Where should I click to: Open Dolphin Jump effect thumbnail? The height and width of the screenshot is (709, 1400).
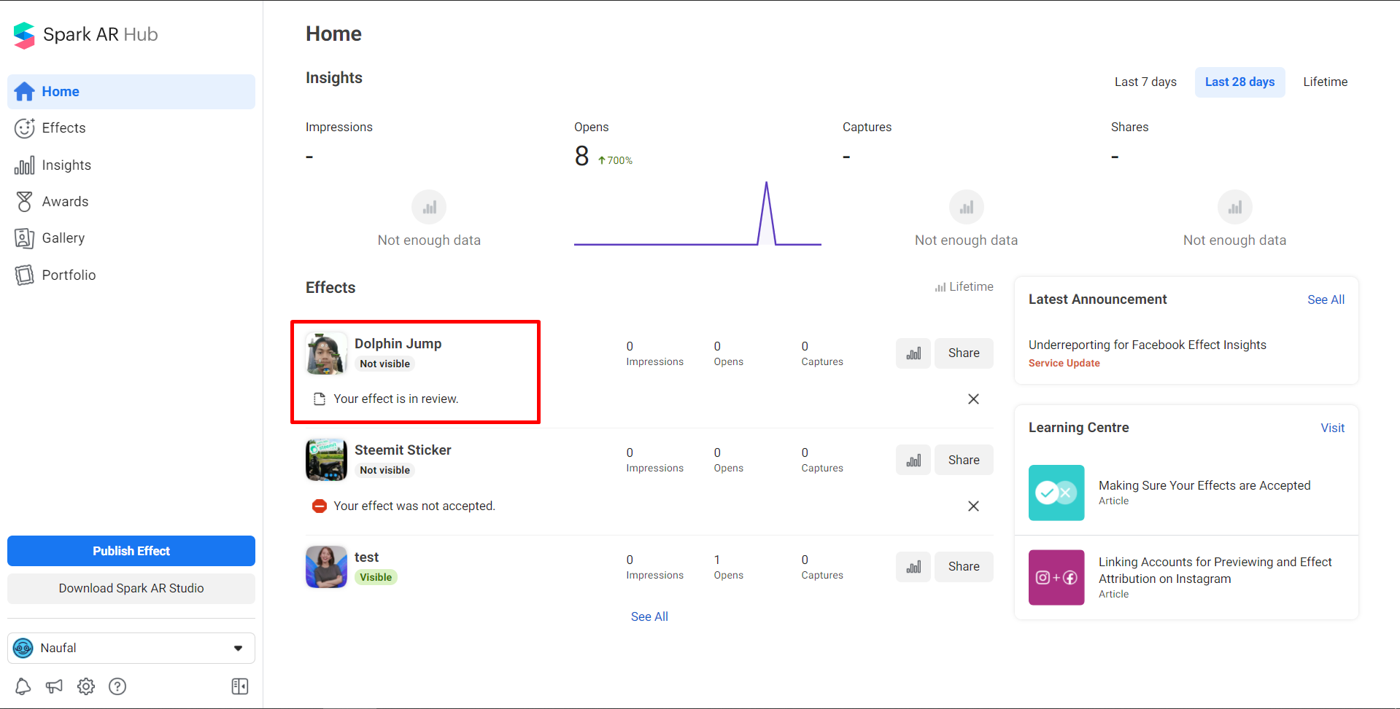coord(326,354)
